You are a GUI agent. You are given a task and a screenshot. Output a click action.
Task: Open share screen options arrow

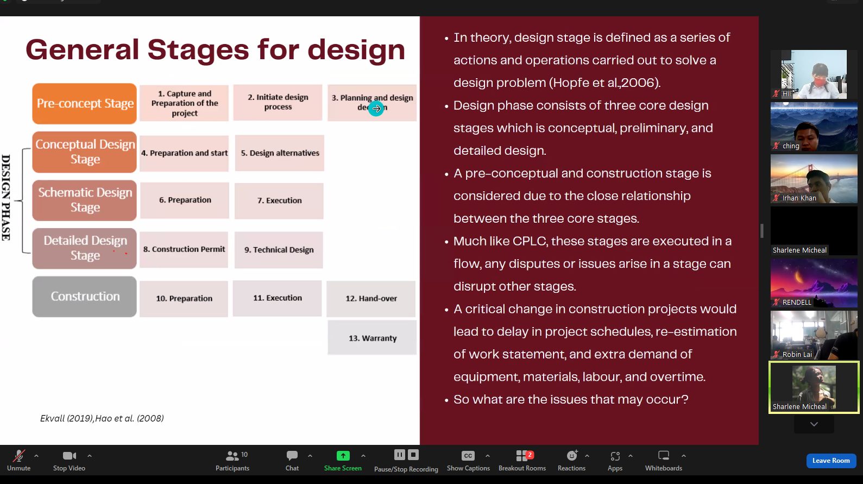363,456
